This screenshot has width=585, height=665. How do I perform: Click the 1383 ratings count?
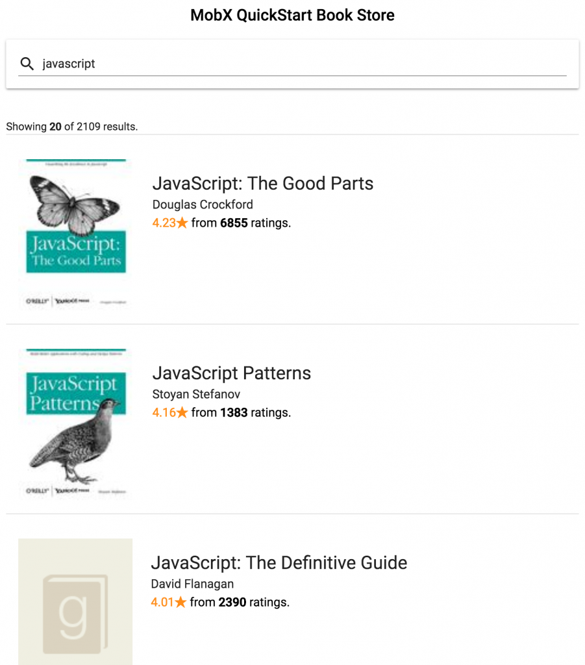234,412
